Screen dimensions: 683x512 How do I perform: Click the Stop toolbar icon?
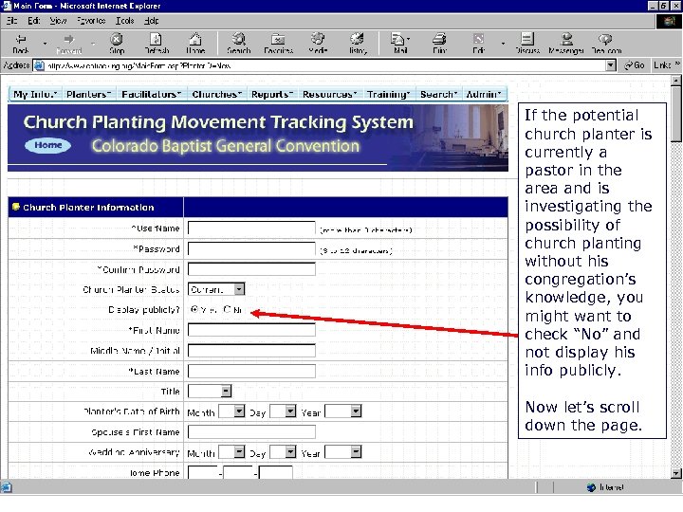117,39
